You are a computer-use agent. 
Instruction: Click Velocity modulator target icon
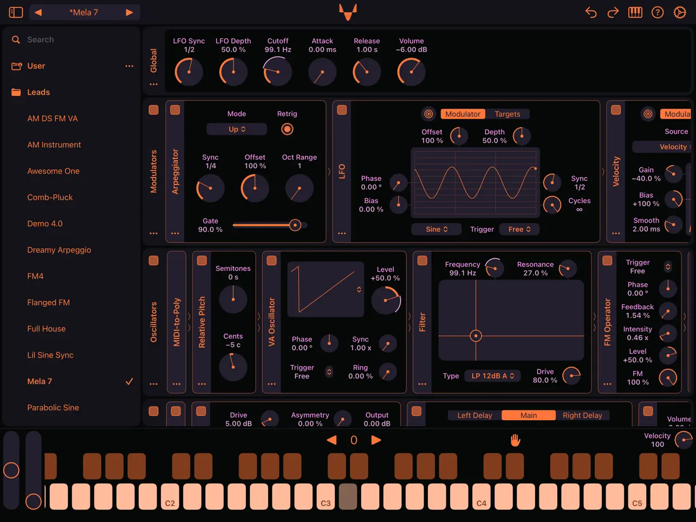648,114
